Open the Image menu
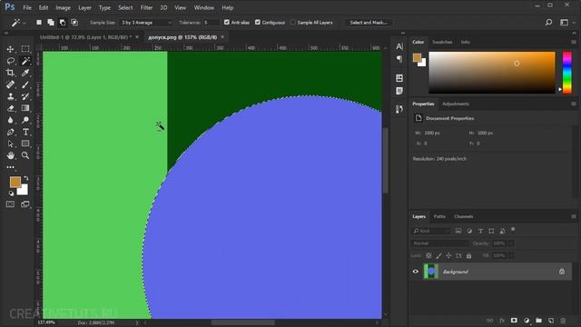581x327 pixels. [x=63, y=7]
